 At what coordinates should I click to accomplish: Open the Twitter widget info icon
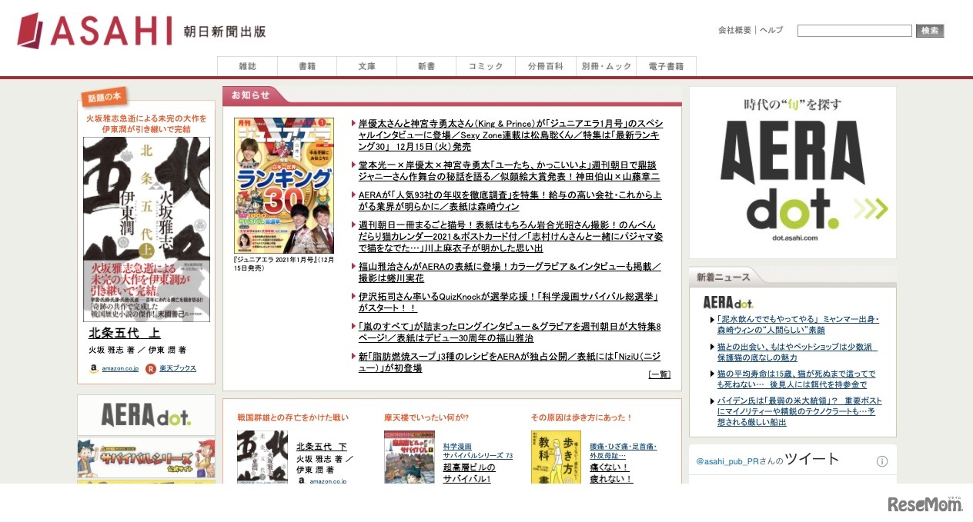tap(882, 461)
